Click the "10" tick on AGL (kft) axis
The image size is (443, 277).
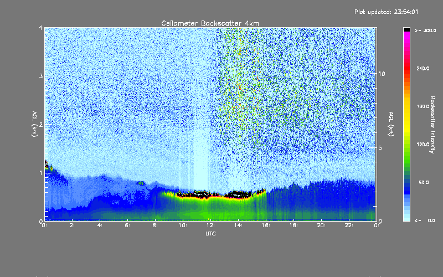click(x=382, y=74)
